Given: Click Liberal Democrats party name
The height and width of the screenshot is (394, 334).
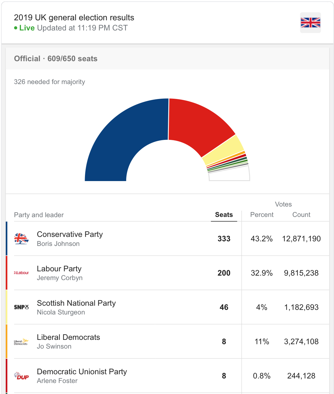Looking at the screenshot, I should click(x=68, y=337).
